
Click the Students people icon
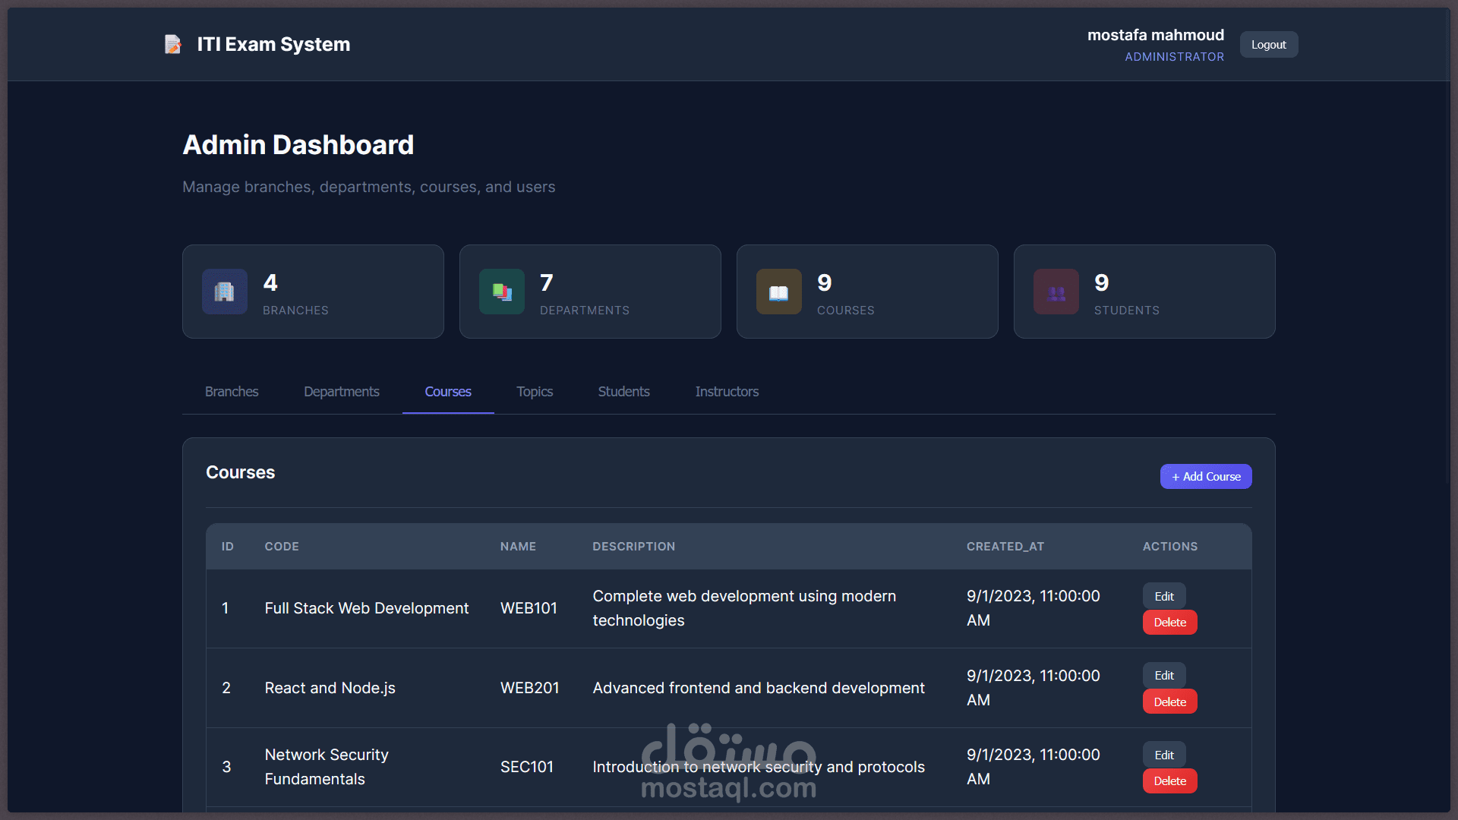[x=1056, y=292]
